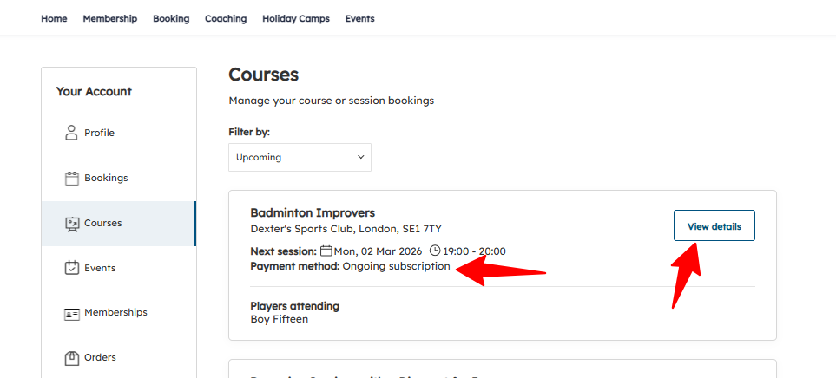Click the Events calendar check icon

[72, 268]
